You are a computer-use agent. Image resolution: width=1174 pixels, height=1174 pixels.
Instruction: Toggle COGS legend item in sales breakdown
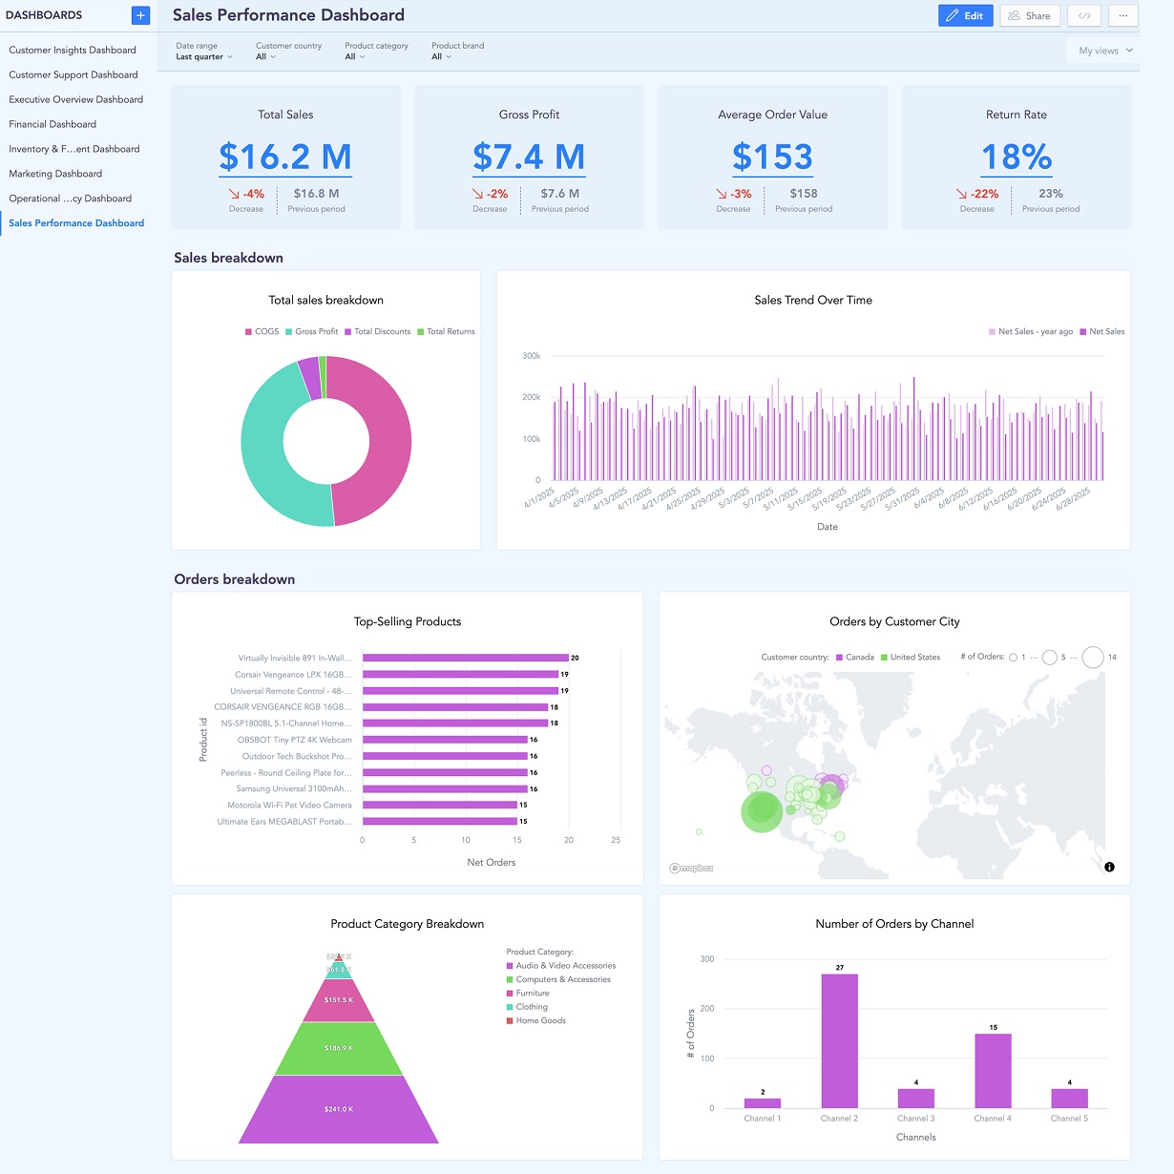tap(262, 331)
